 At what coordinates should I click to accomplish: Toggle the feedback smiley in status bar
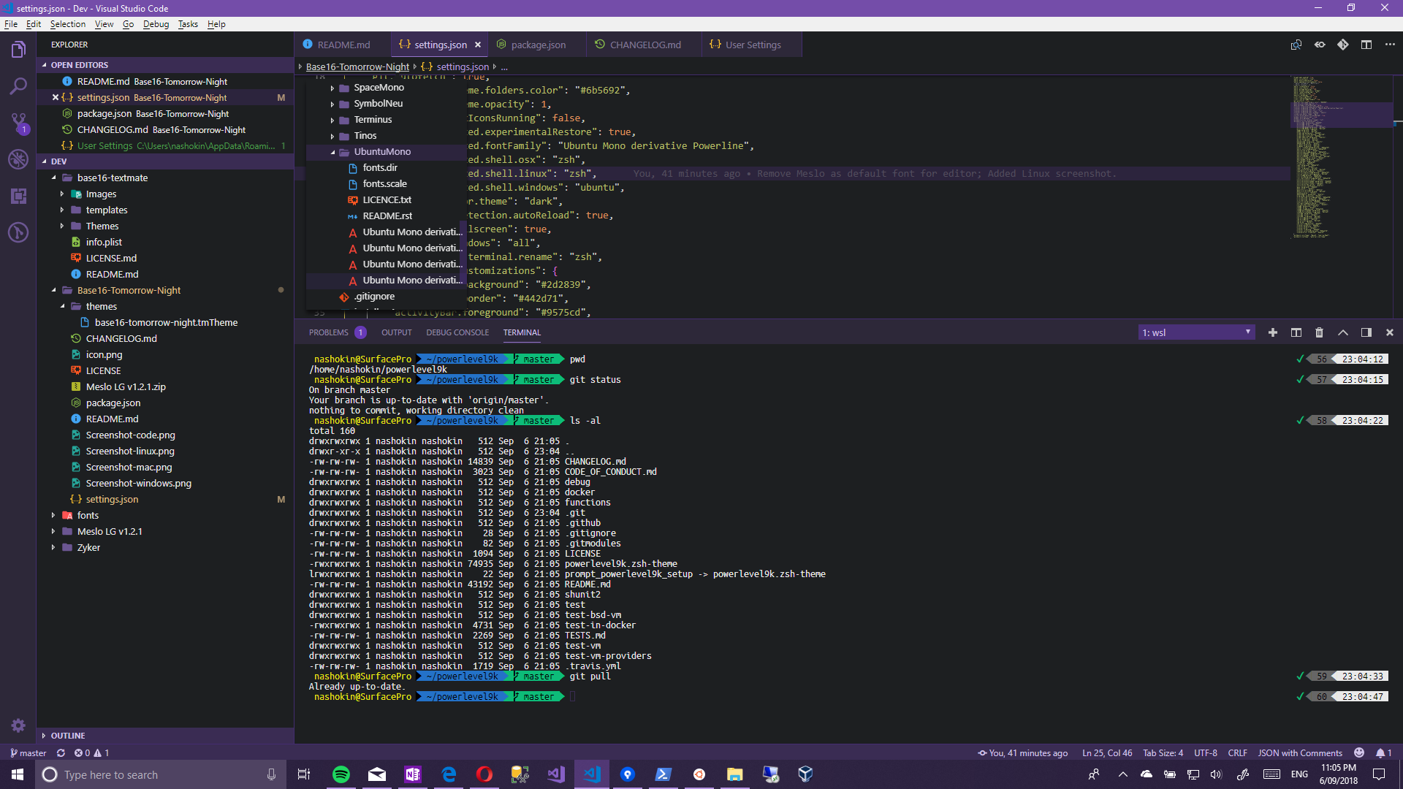click(1358, 752)
